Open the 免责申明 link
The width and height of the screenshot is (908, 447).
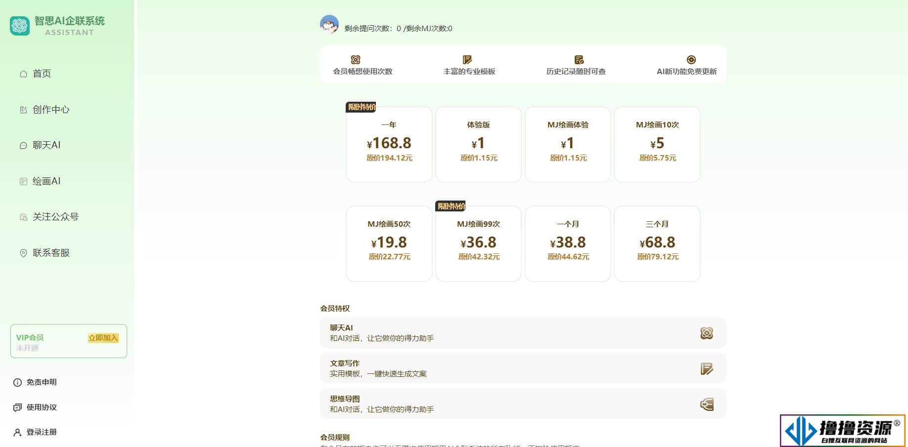click(42, 382)
